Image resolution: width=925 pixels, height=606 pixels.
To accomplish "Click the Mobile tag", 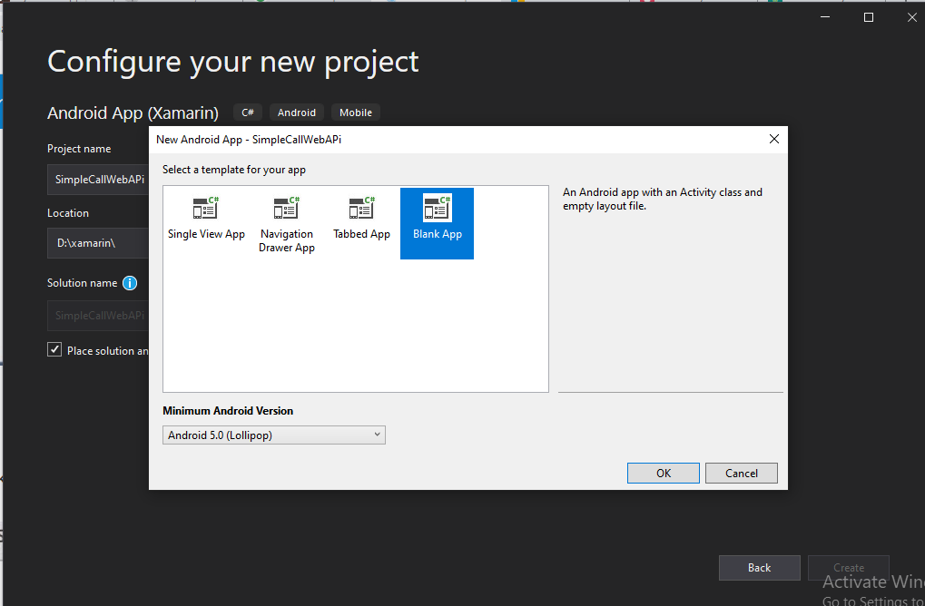I will point(356,112).
